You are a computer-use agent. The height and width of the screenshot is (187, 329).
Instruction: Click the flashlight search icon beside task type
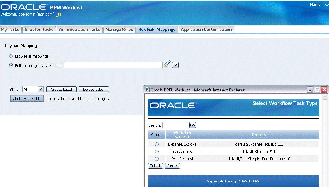[167, 64]
